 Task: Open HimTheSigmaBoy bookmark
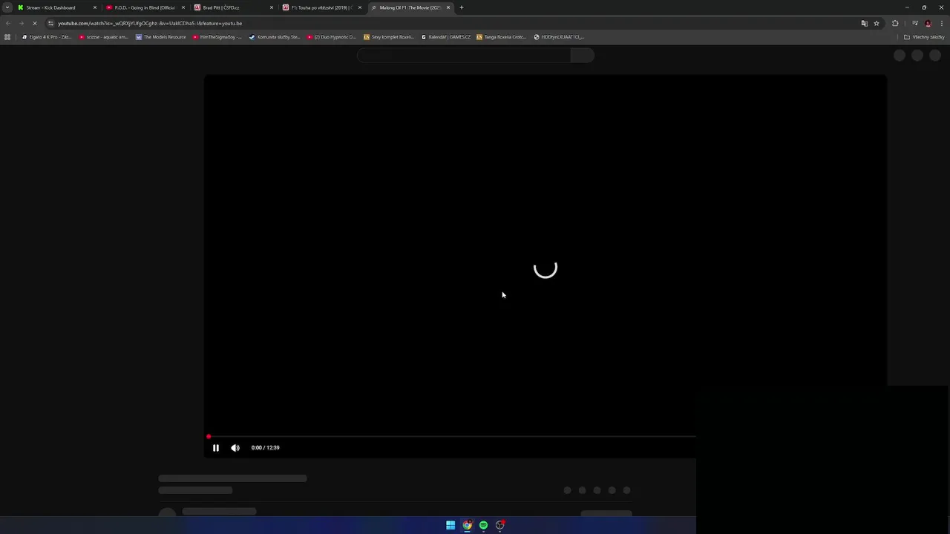click(217, 37)
